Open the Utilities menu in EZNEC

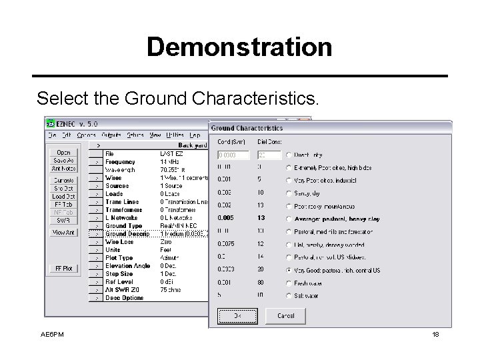[175, 135]
